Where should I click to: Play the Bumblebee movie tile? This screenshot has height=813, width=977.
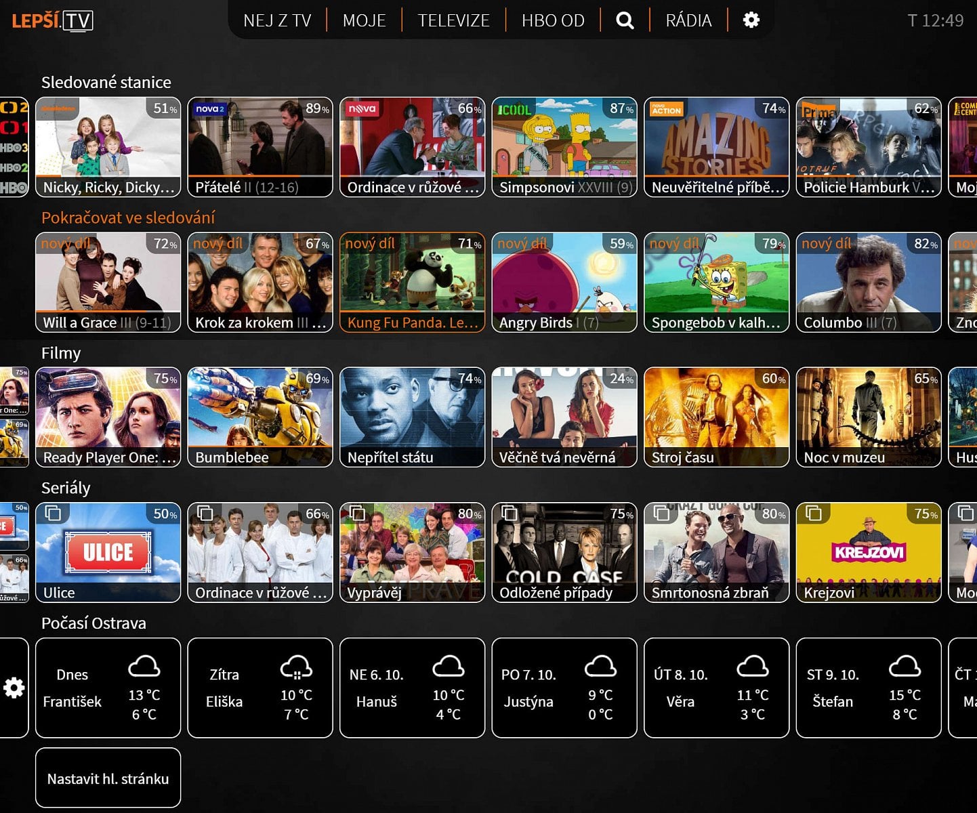click(260, 417)
